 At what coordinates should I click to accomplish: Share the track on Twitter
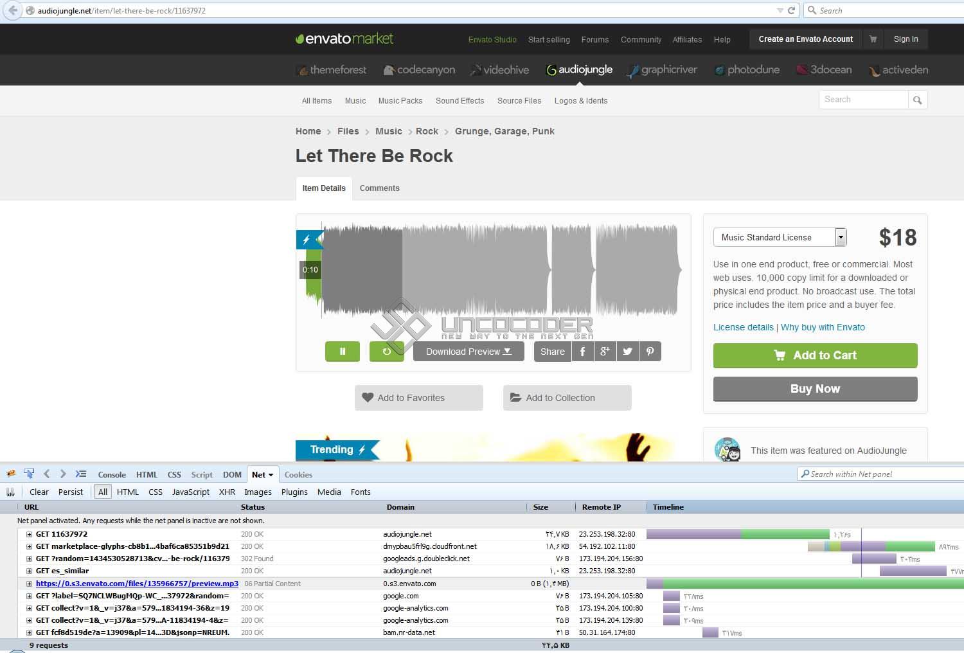tap(628, 352)
